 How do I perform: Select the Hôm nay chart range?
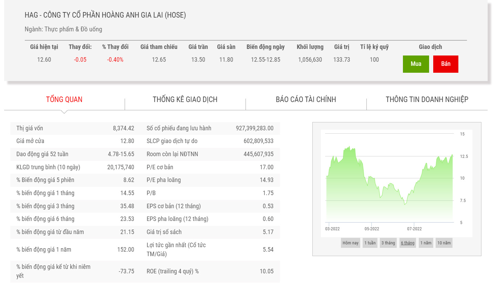tap(351, 243)
